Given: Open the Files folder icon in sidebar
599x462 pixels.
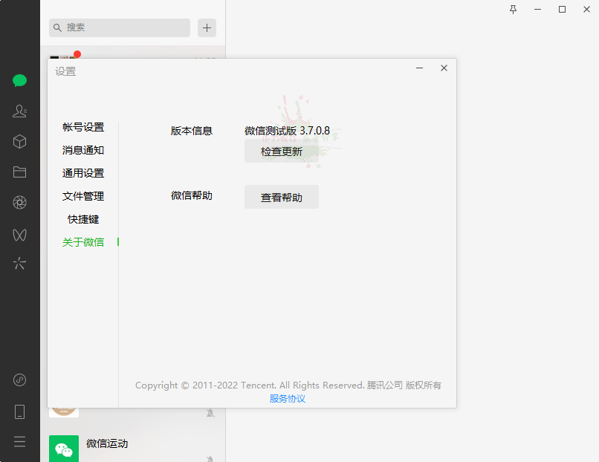Looking at the screenshot, I should (x=20, y=172).
